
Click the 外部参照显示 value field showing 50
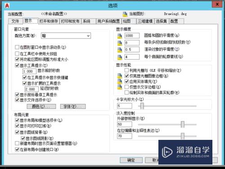tap(125, 124)
